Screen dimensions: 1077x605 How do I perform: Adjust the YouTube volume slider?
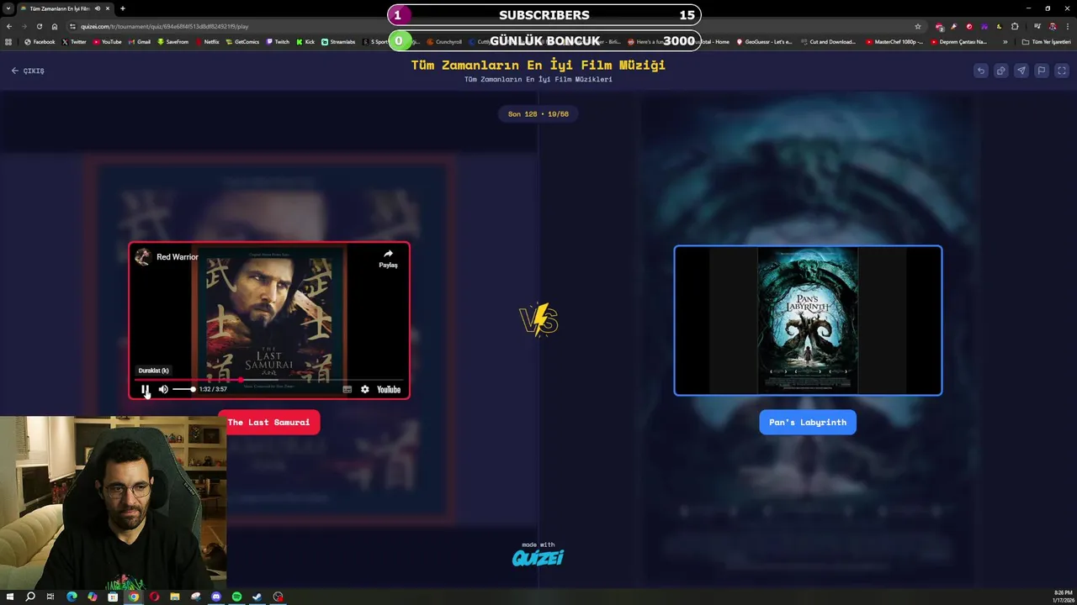[183, 389]
